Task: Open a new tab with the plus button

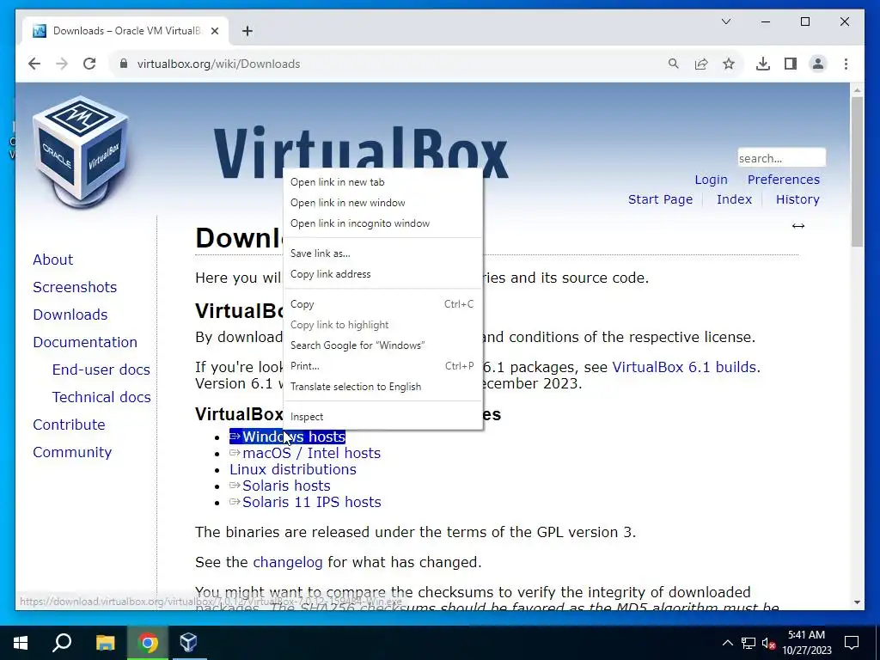Action: [247, 31]
